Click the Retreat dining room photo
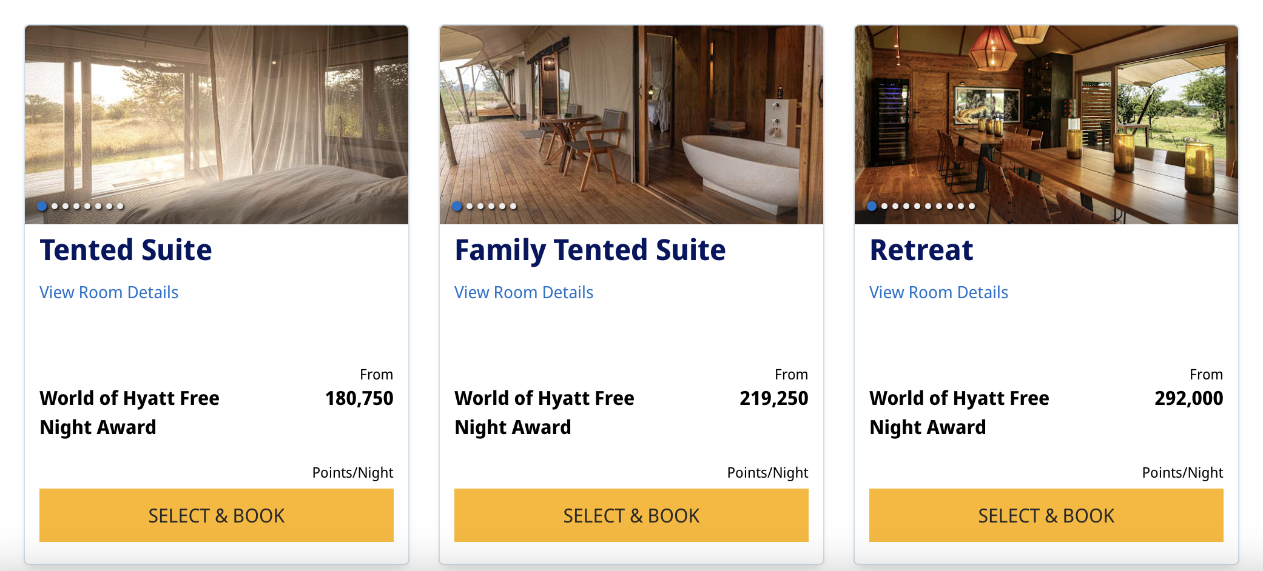The width and height of the screenshot is (1263, 571). pos(1046,115)
